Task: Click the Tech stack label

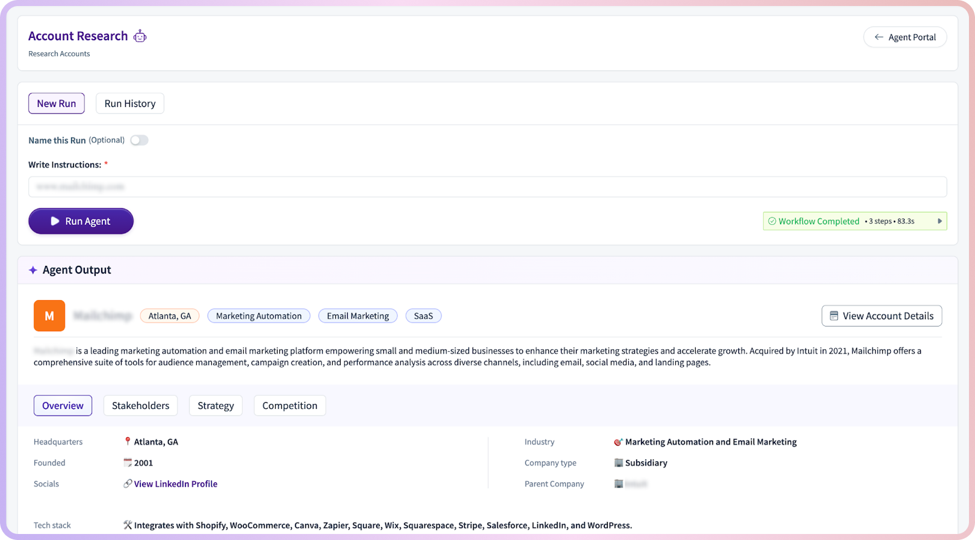Action: [x=52, y=525]
